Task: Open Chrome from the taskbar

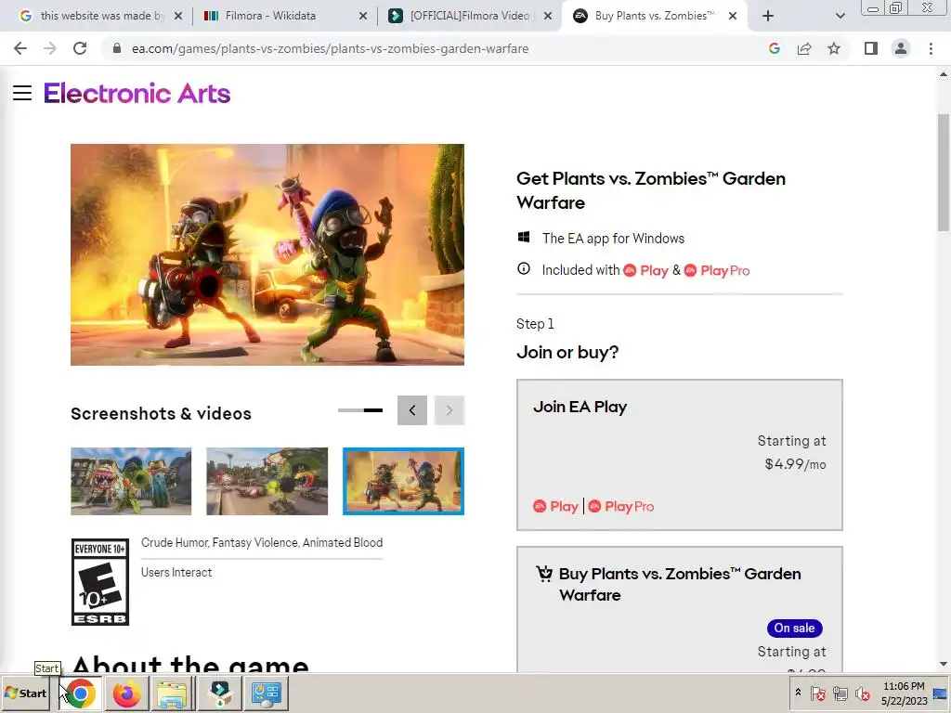Action: pyautogui.click(x=81, y=694)
